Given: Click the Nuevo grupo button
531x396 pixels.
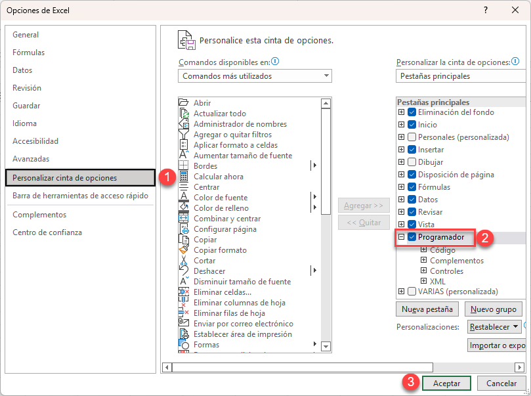Looking at the screenshot, I should click(493, 309).
